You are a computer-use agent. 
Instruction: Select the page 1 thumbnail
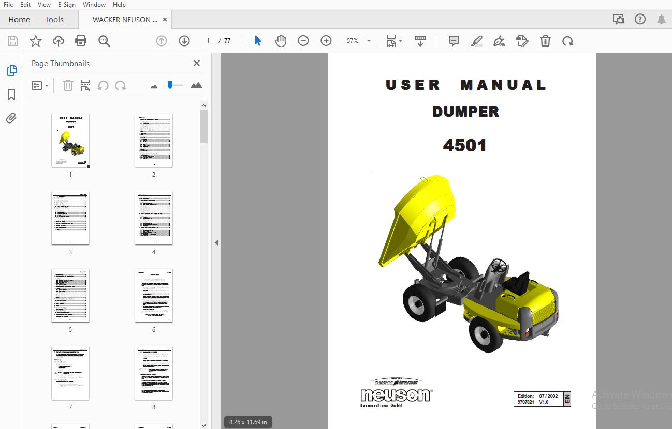70,141
